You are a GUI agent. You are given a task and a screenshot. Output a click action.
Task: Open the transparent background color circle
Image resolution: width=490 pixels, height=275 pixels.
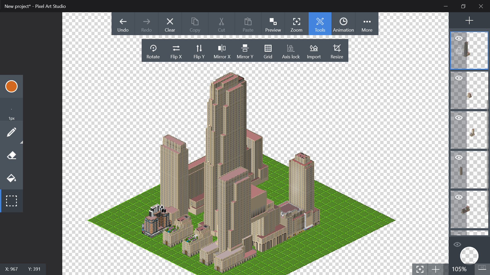(469, 256)
